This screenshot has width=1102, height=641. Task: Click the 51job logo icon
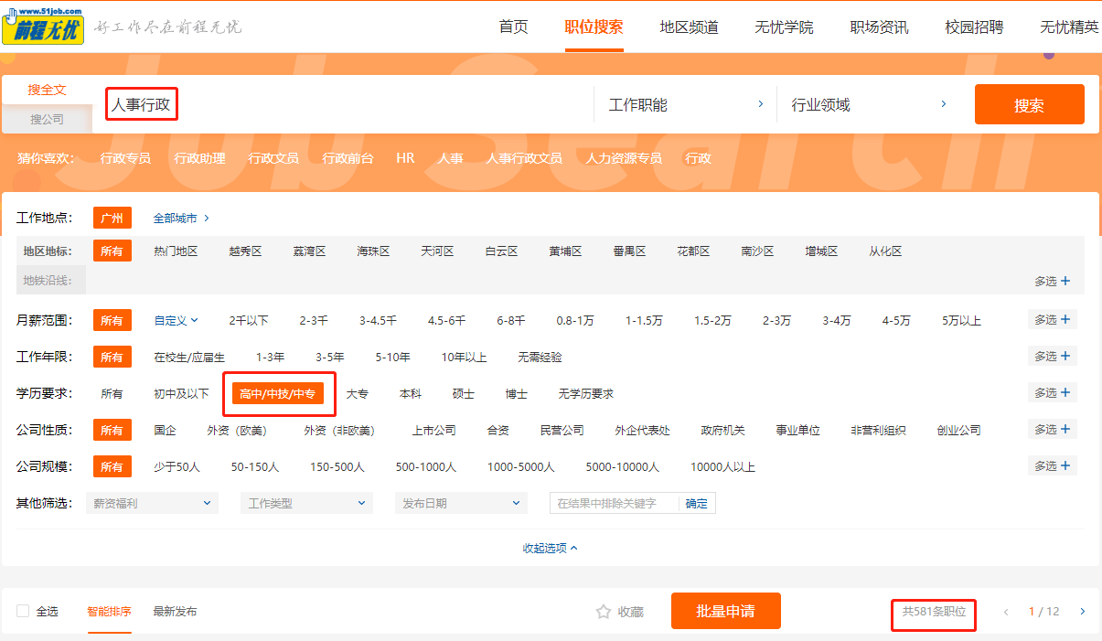click(x=43, y=26)
